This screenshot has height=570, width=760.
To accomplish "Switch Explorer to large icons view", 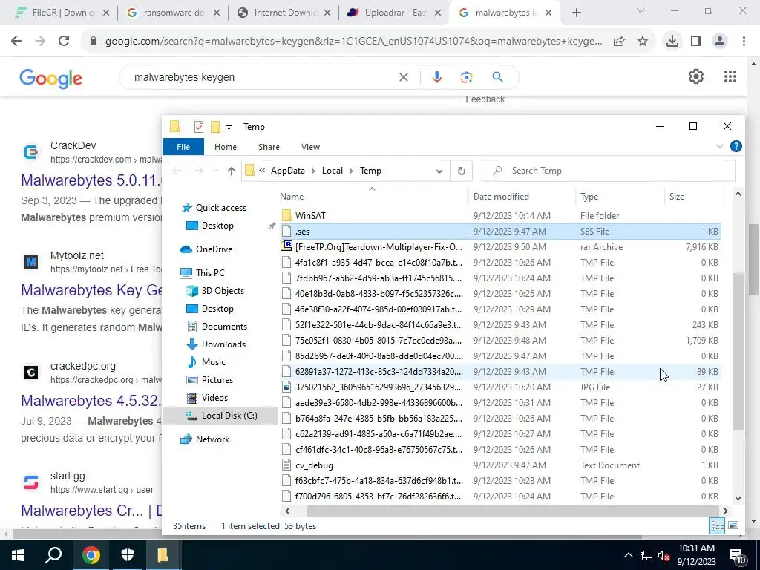I will (x=733, y=525).
